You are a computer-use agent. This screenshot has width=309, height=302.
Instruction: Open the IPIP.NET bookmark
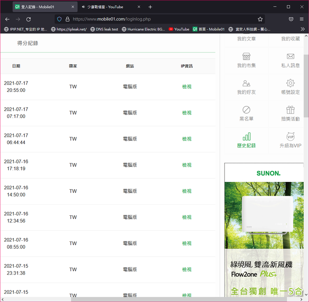pos(26,29)
